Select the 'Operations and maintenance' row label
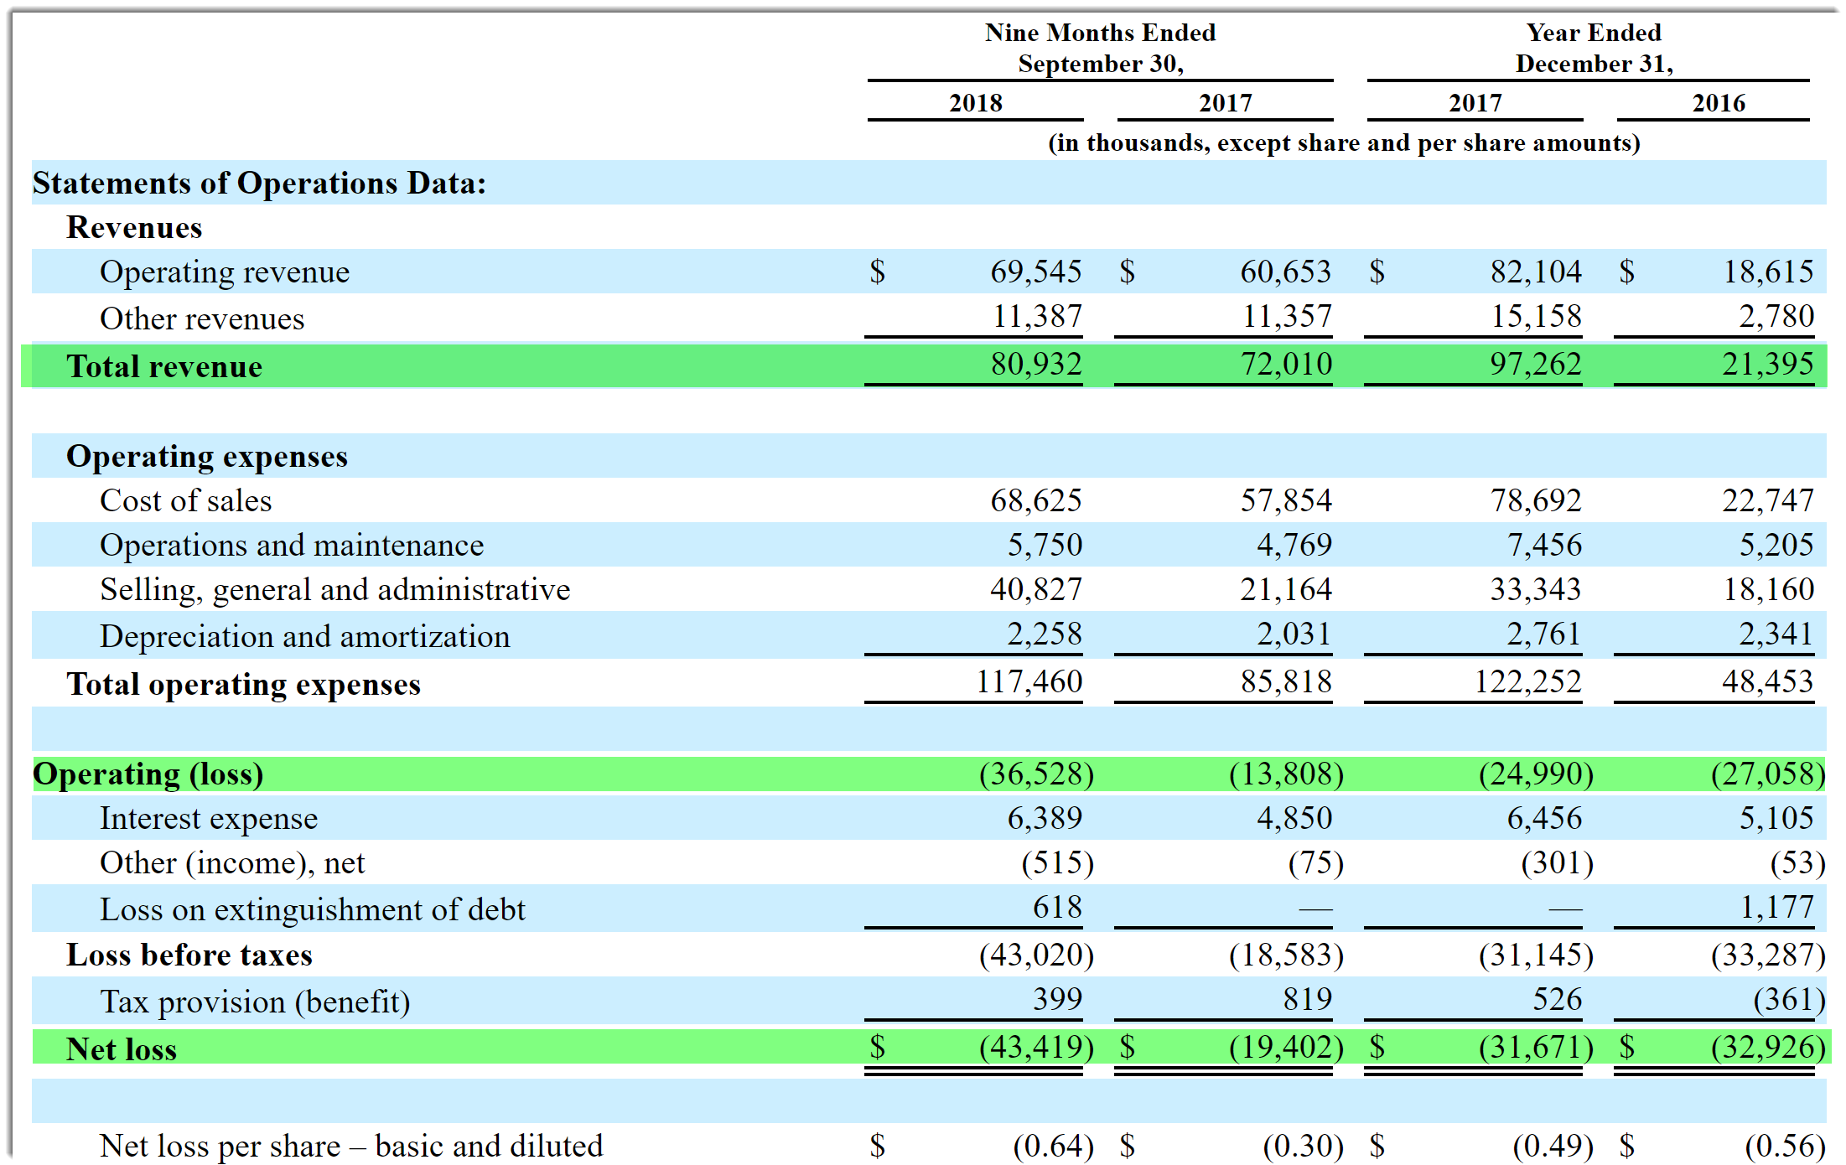This screenshot has width=1846, height=1165. 292,545
